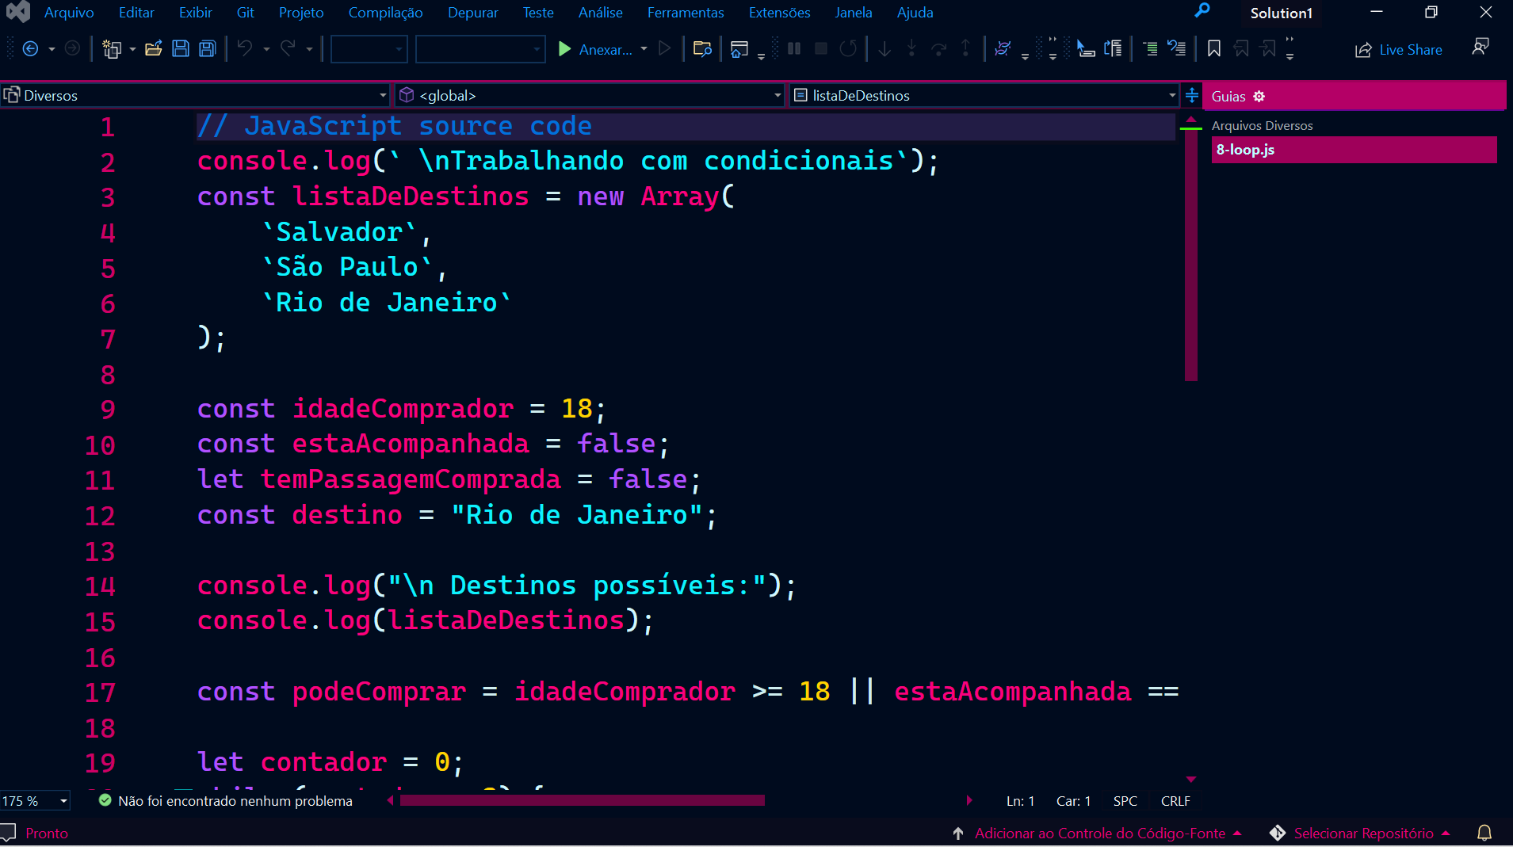
Task: Click the search magnifier in title bar
Action: (x=1202, y=11)
